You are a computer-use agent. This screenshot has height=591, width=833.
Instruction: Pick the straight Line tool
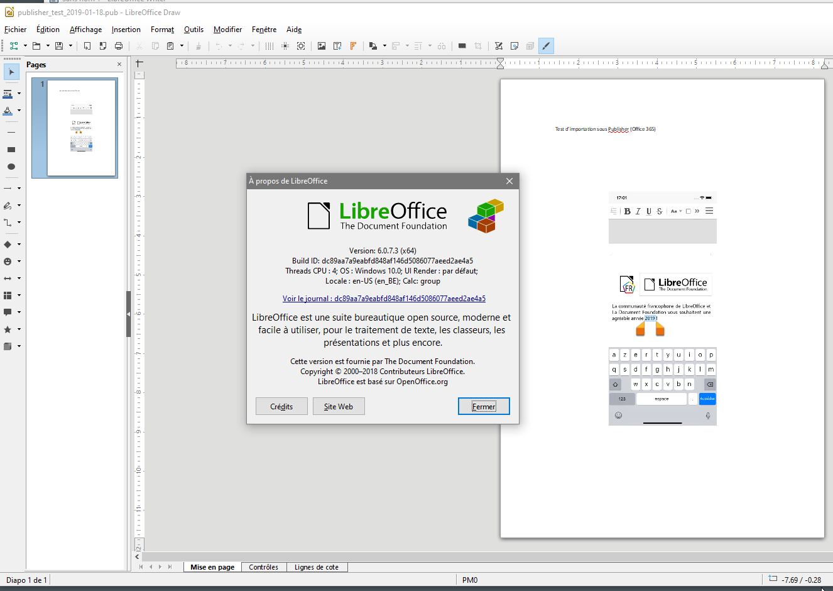coord(11,133)
